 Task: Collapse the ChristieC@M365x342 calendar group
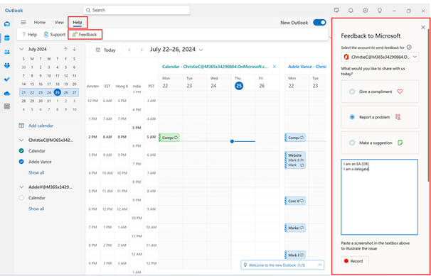coord(21,140)
